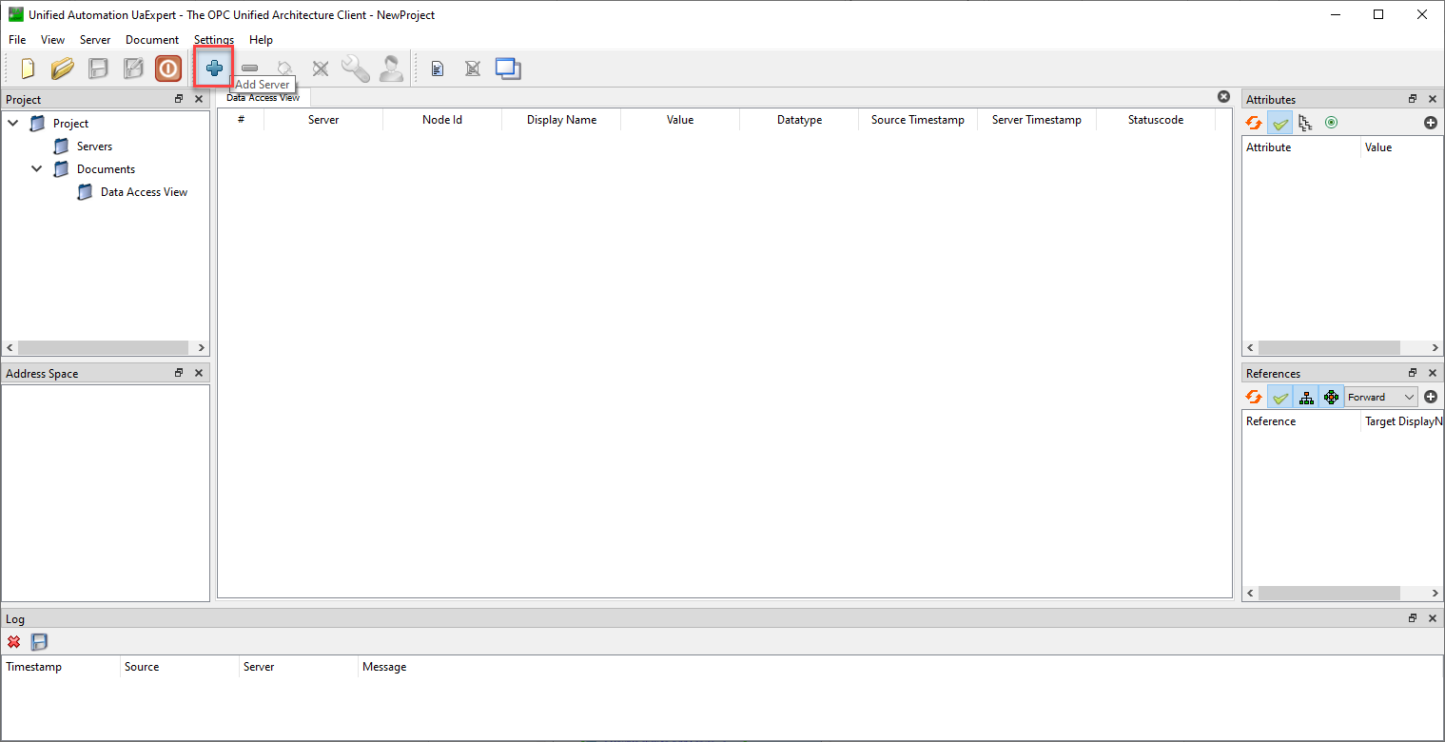The width and height of the screenshot is (1445, 742).
Task: Clear the Log with the red X
Action: (13, 642)
